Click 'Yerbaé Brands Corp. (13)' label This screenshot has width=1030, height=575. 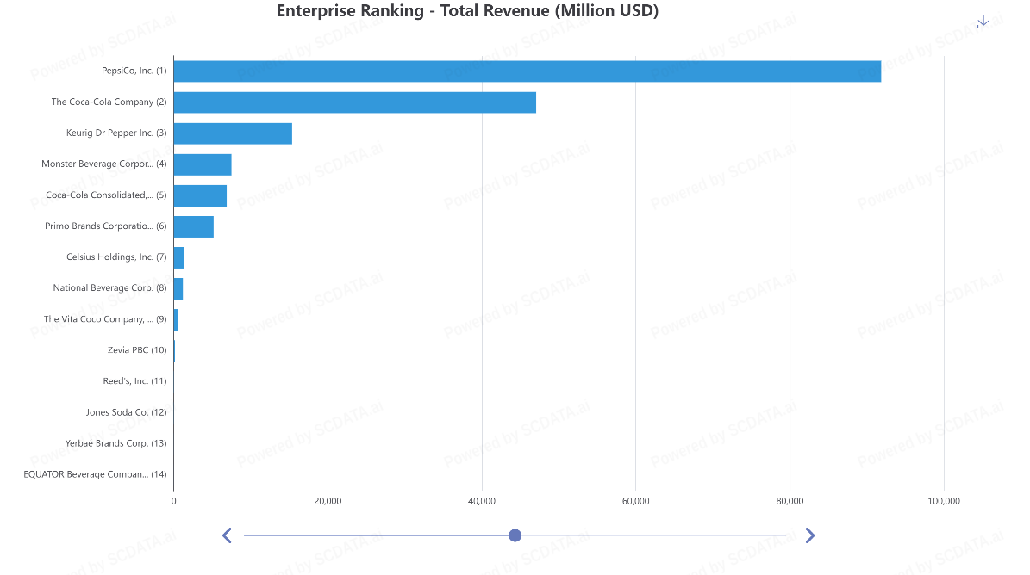(115, 443)
